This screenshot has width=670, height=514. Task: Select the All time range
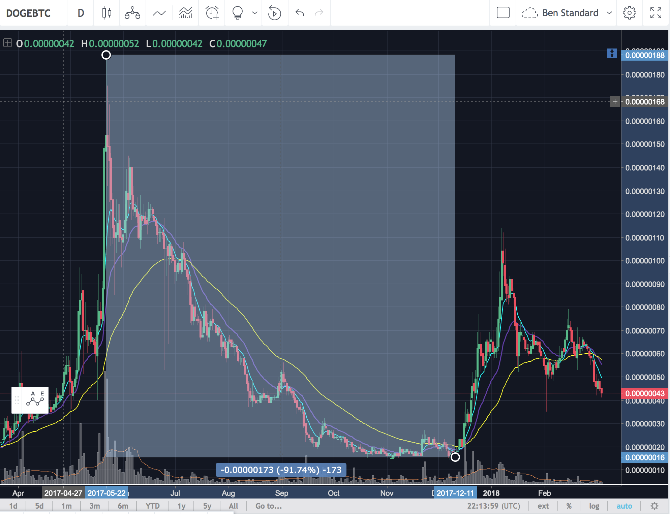tap(233, 506)
